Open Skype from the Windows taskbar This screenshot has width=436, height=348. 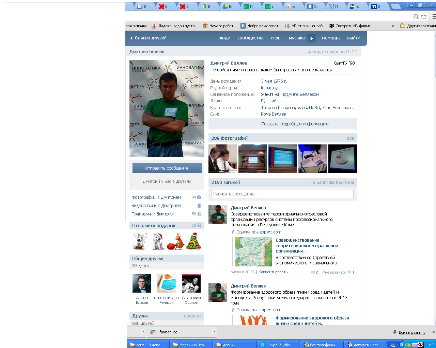pos(278,345)
